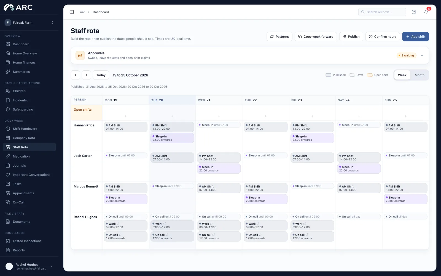Select Staff Rota in sidebar
This screenshot has height=276, width=441.
[x=29, y=147]
